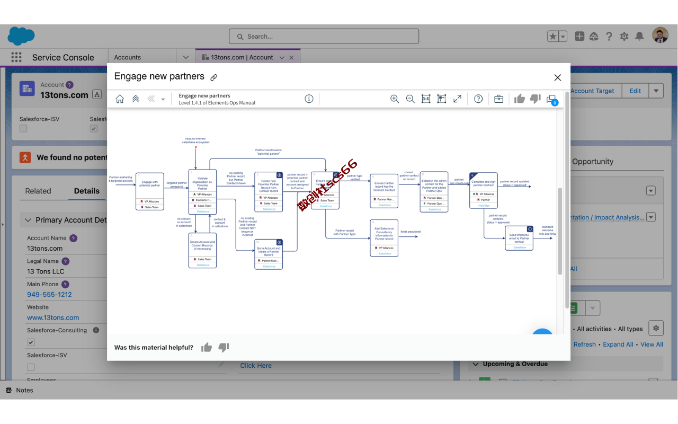The width and height of the screenshot is (678, 424).
Task: Go up one diagram level
Action: click(136, 99)
